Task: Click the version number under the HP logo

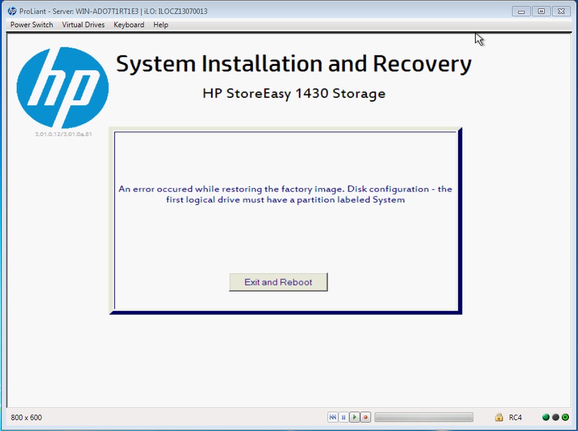Action: [64, 134]
